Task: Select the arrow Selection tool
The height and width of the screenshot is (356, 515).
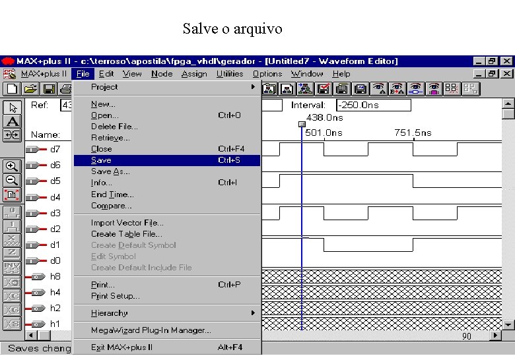Action: tap(12, 107)
